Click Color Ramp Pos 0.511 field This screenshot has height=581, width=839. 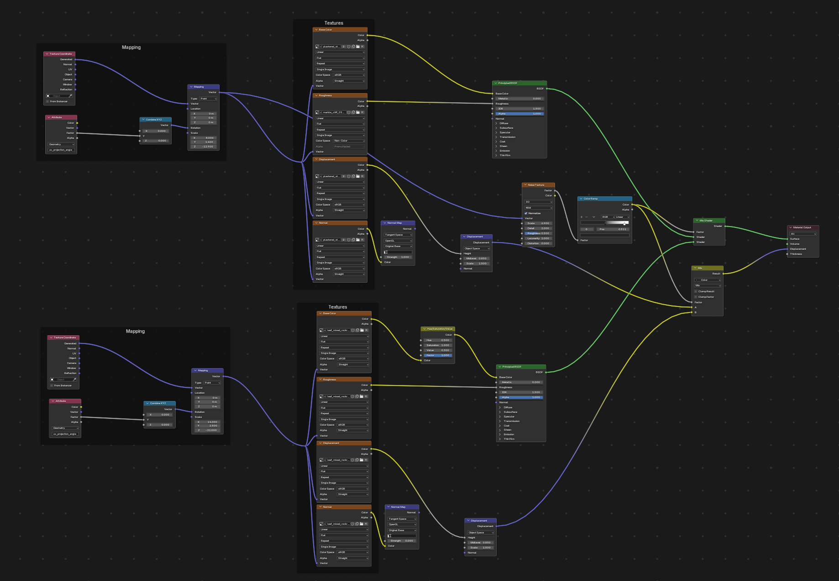point(613,229)
